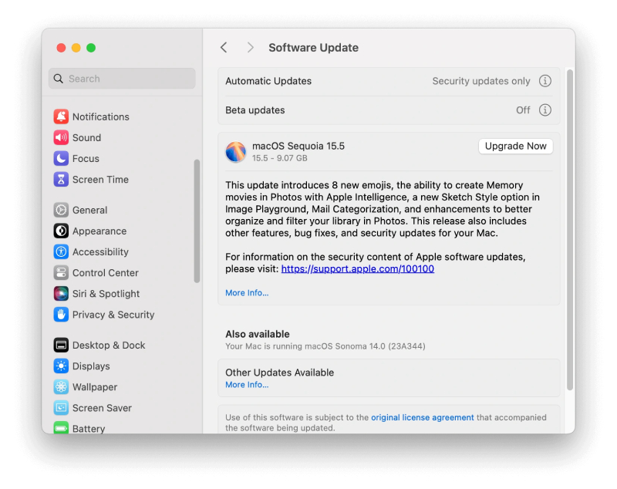The image size is (617, 489).
Task: Click the Search field in sidebar
Action: 122,79
